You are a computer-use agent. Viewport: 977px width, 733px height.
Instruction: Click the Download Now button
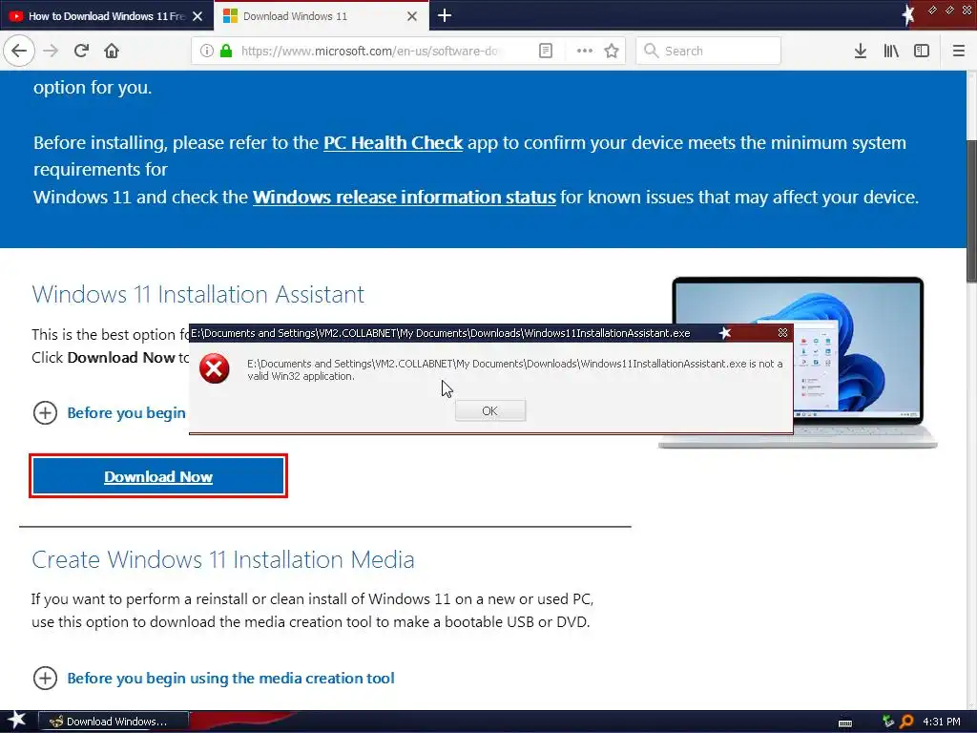click(158, 476)
